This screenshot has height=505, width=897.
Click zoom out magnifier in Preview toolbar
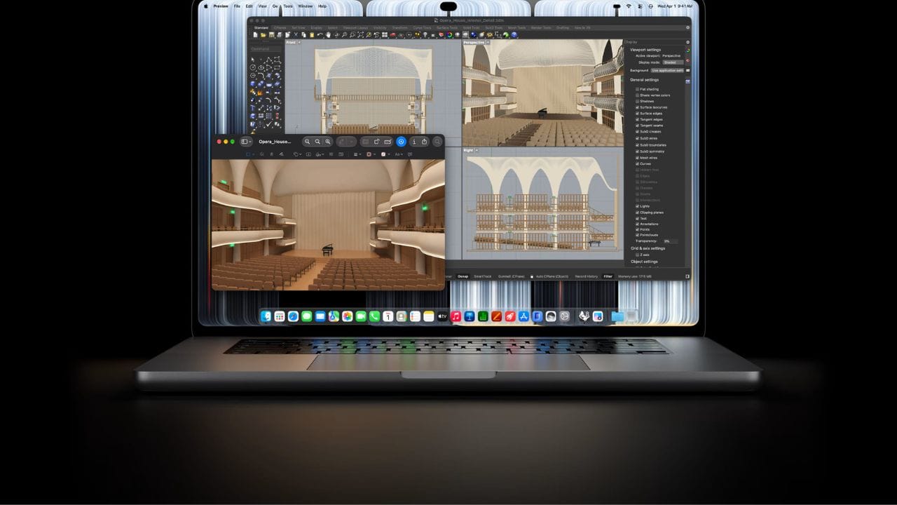point(307,142)
